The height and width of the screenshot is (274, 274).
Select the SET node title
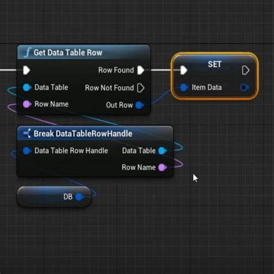(214, 64)
